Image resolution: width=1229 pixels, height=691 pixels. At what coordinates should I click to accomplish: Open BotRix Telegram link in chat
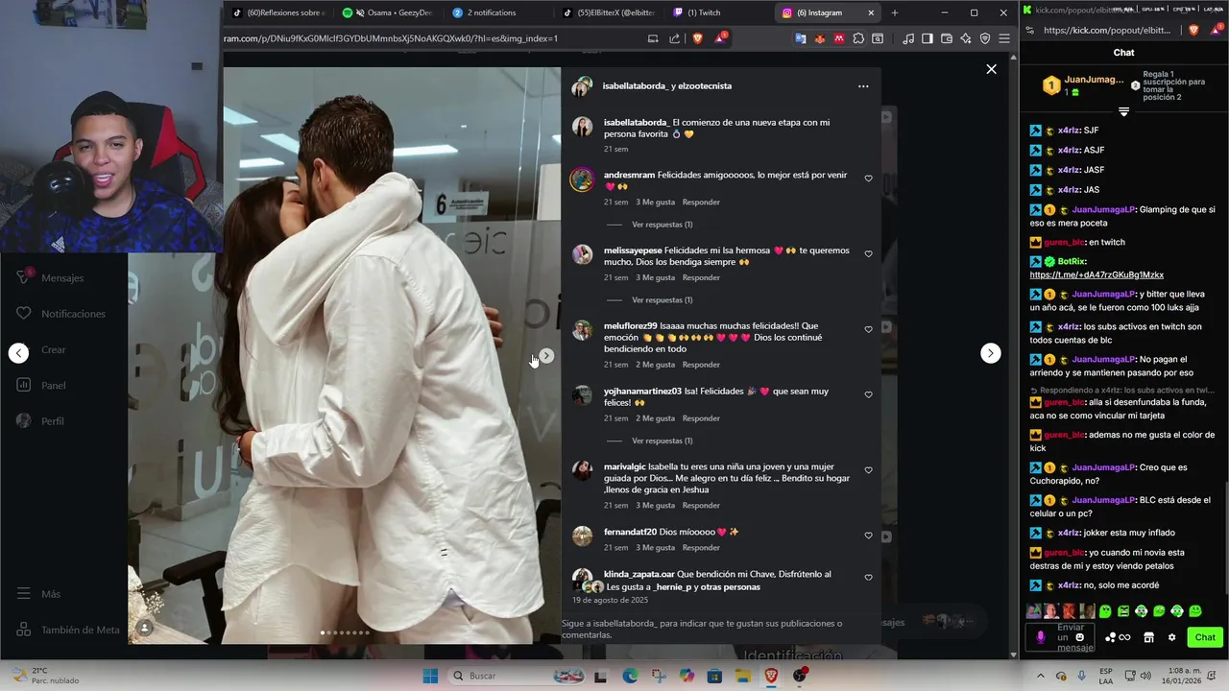coord(1096,274)
